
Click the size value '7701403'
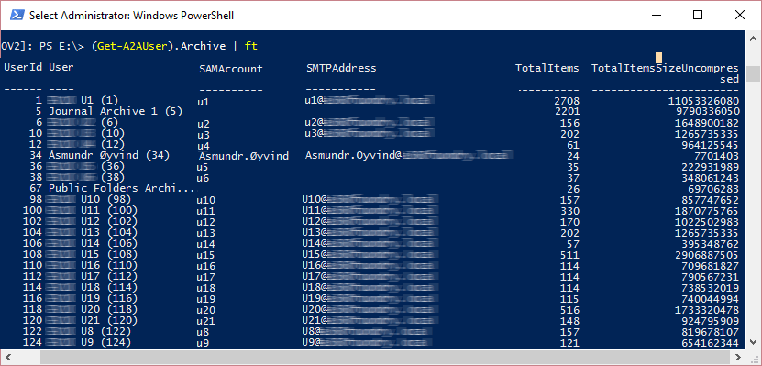click(717, 156)
